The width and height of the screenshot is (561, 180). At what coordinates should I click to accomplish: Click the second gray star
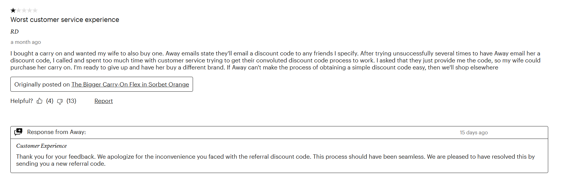pyautogui.click(x=19, y=10)
